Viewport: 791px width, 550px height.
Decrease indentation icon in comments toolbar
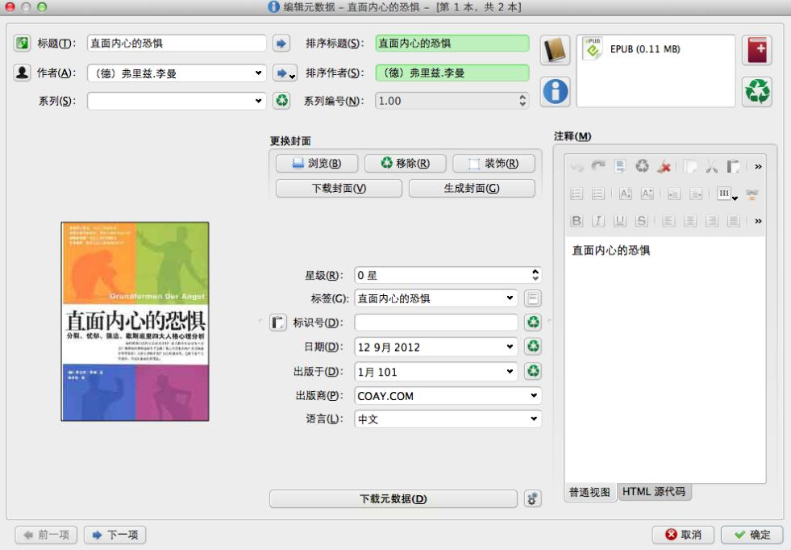696,194
